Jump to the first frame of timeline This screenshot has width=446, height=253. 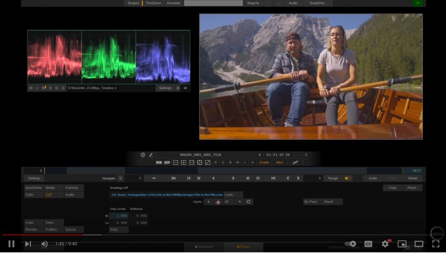click(173, 179)
